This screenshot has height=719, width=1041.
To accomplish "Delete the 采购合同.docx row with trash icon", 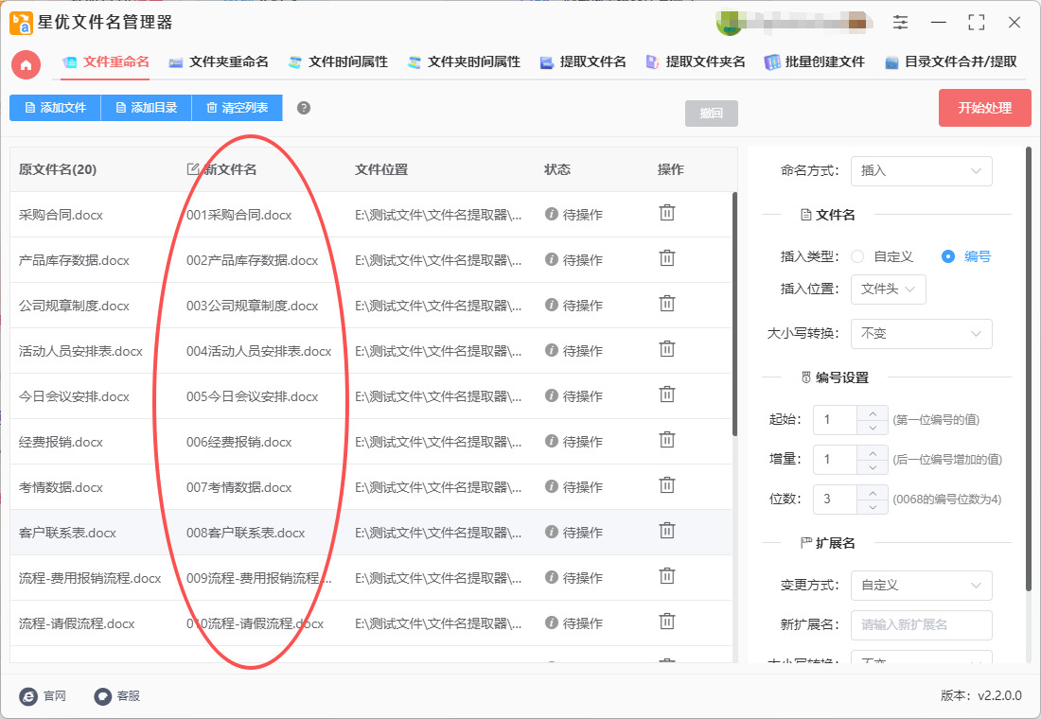I will [667, 213].
